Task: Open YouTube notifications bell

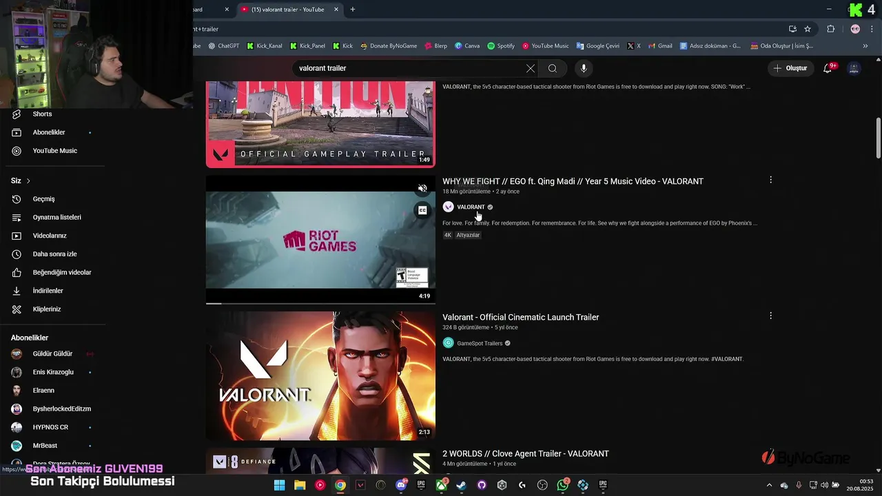Action: click(x=828, y=68)
